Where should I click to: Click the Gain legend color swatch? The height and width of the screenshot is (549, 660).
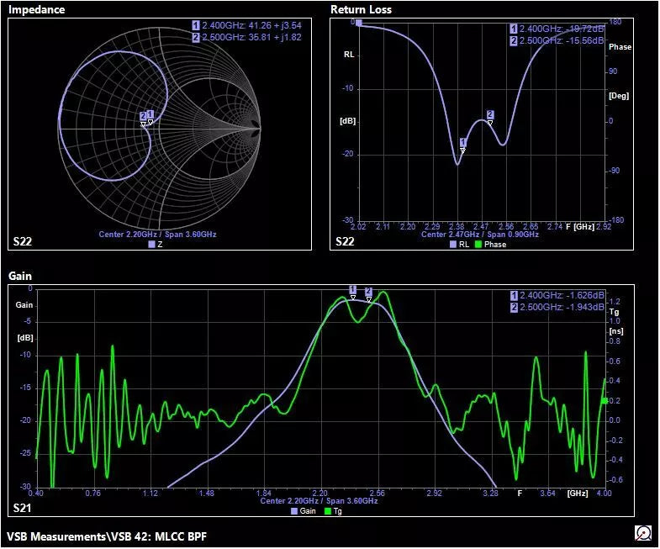(x=294, y=511)
